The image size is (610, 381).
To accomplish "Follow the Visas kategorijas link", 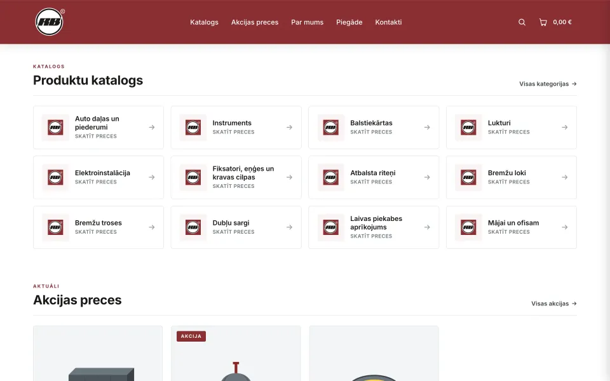I will (x=548, y=84).
